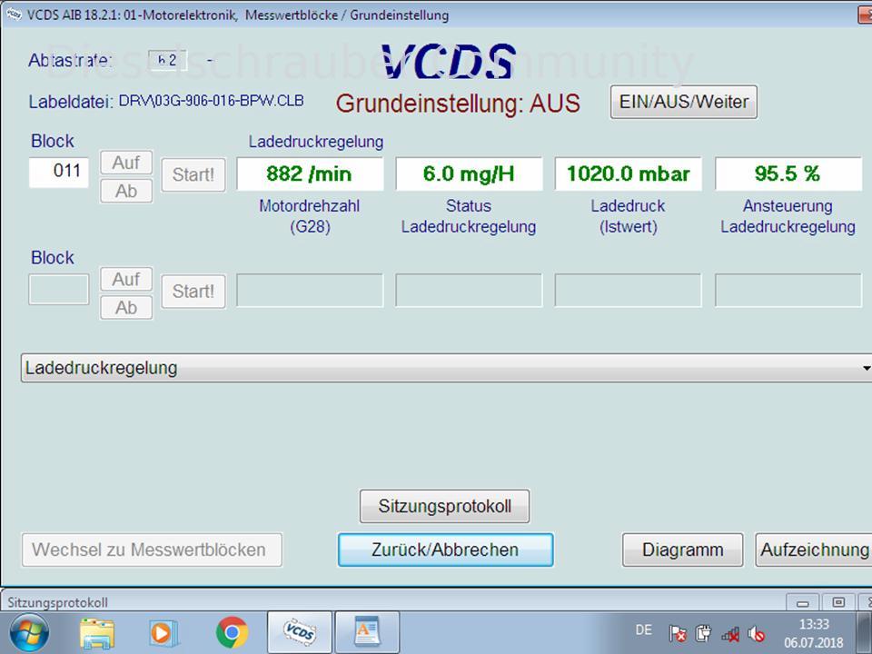Expand the Ladedruckregelung dropdown
Image resolution: width=872 pixels, height=654 pixels.
(446, 368)
